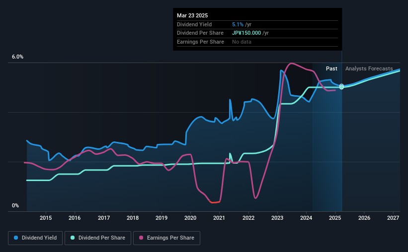408x252 pixels.
Task: Select the 2023 year label on the x-axis
Action: tap(277, 218)
